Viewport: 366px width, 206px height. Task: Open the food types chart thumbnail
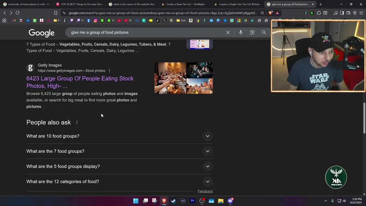point(200,44)
